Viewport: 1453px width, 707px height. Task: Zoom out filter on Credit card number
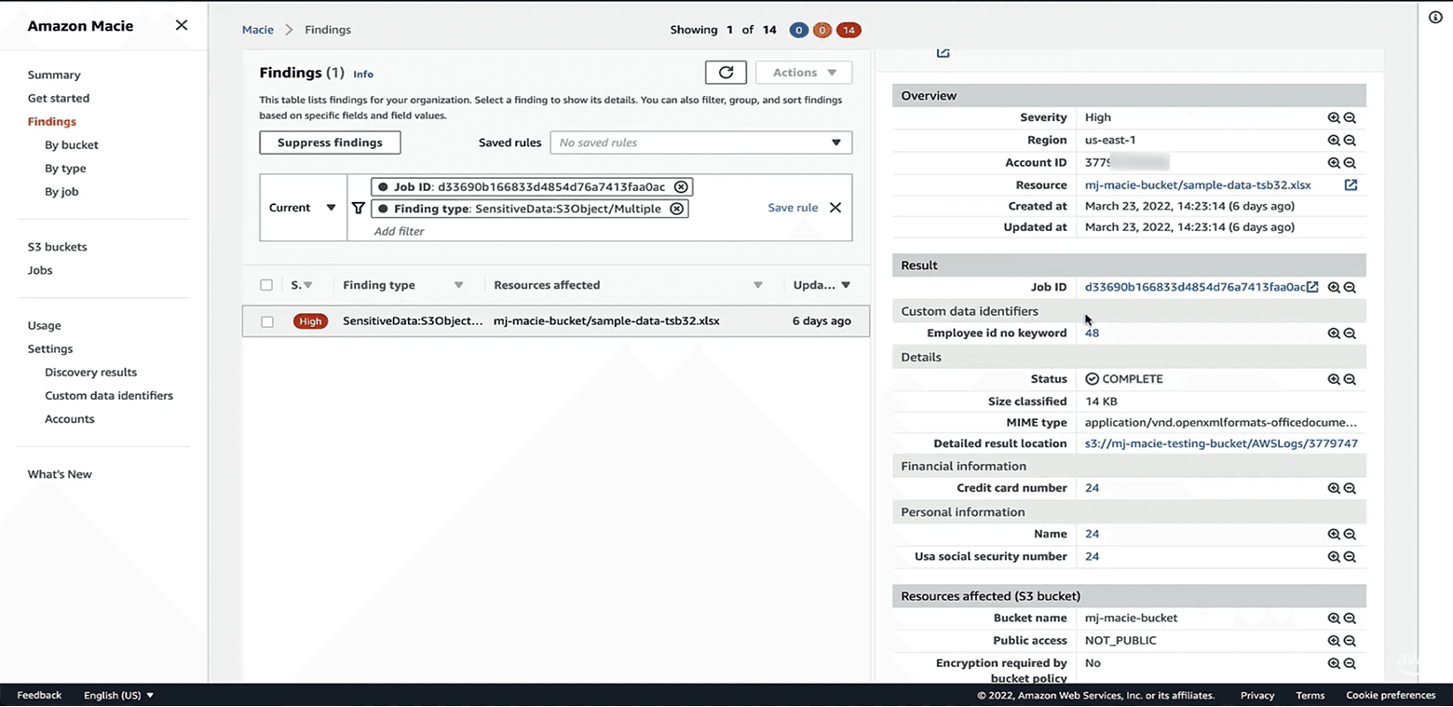point(1350,488)
